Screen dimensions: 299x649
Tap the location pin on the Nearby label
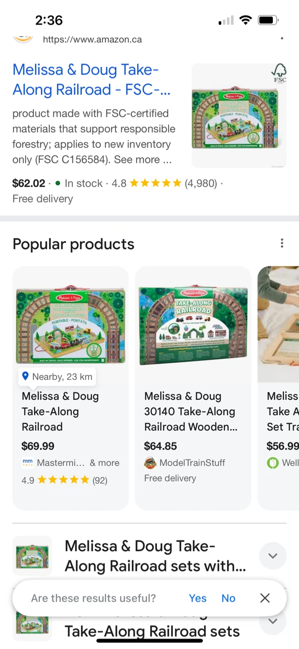25,376
